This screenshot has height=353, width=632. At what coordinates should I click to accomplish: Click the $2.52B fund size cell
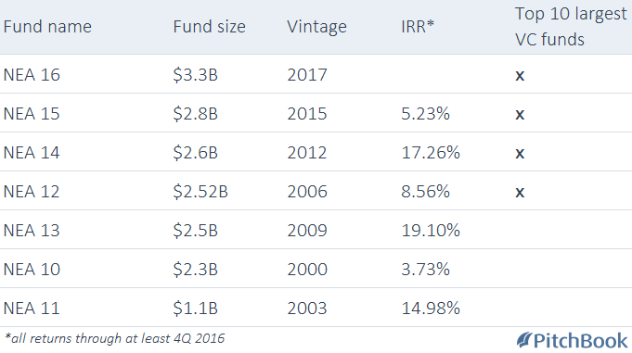tap(200, 192)
